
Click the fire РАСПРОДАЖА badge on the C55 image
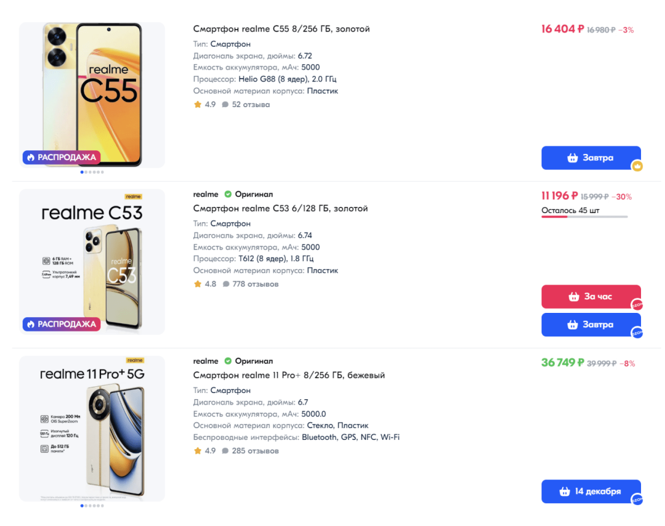(x=62, y=157)
